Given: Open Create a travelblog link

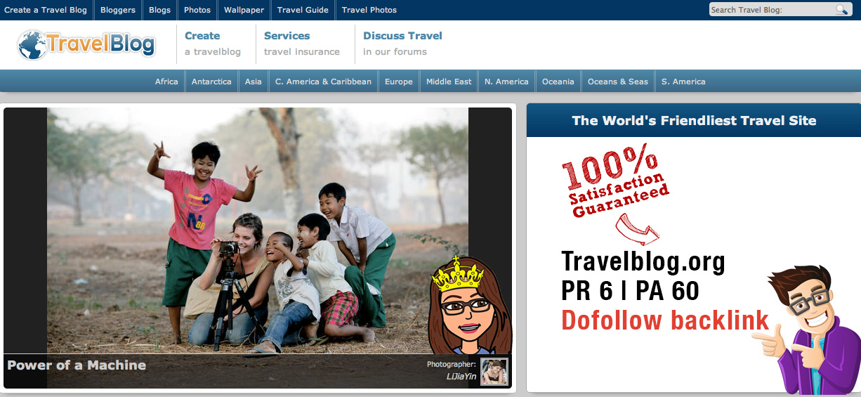Looking at the screenshot, I should coord(213,44).
